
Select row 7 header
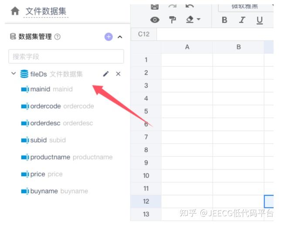[146, 137]
